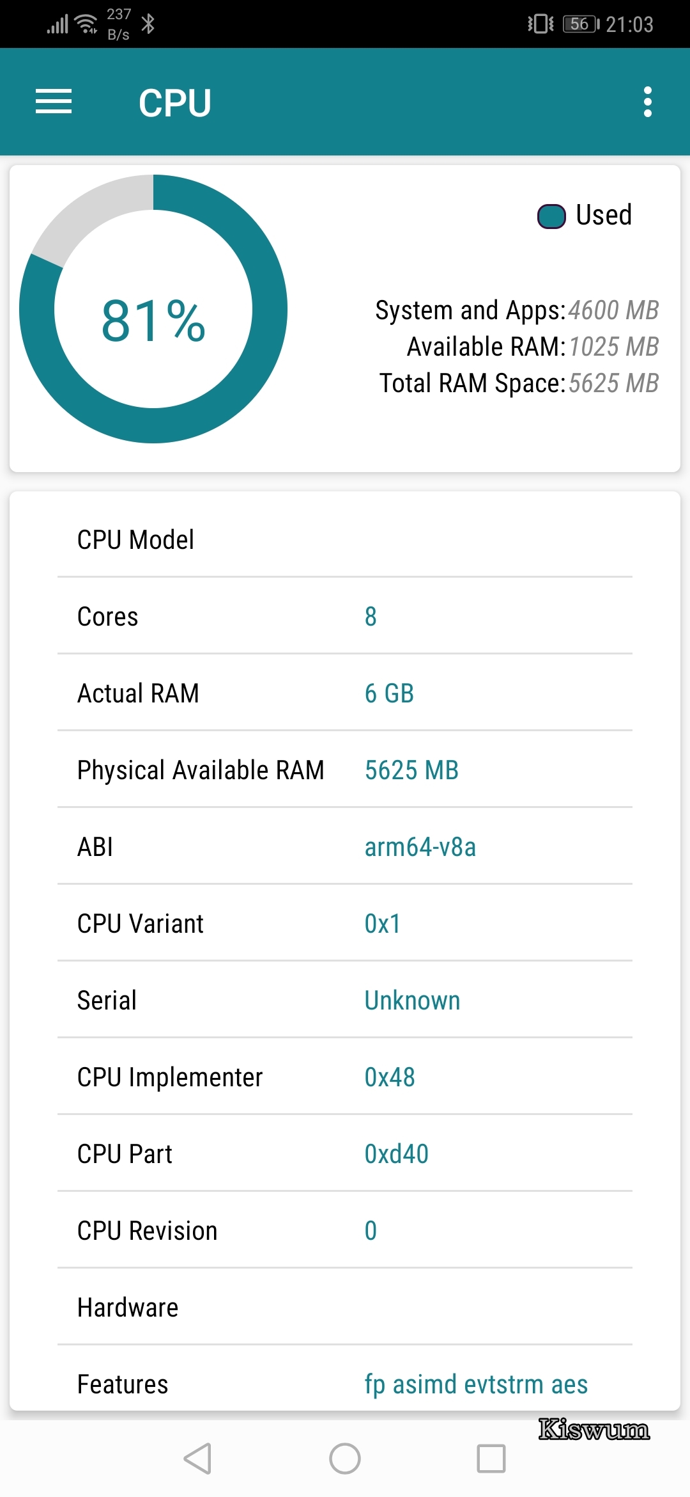
Task: Tap the CPU Part 0xd40 value
Action: pos(396,1154)
